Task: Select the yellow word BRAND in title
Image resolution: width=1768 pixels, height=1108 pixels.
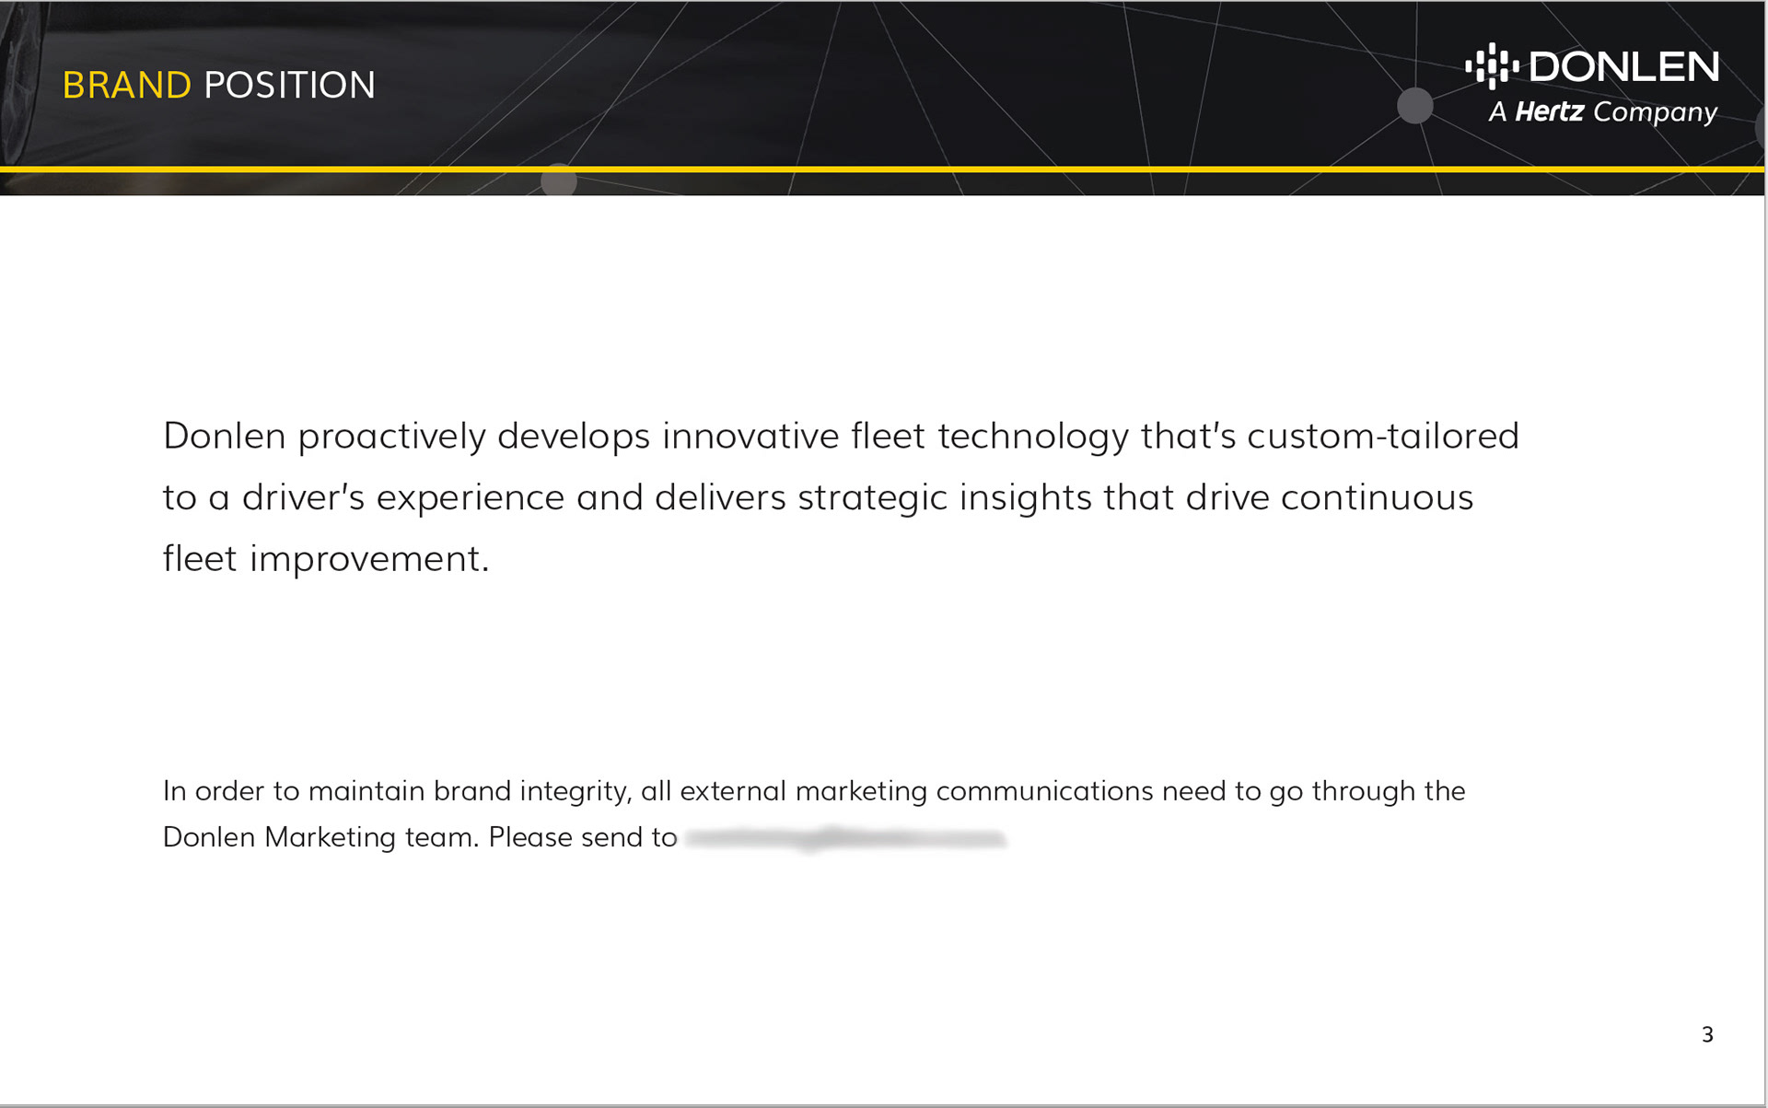Action: pos(126,85)
